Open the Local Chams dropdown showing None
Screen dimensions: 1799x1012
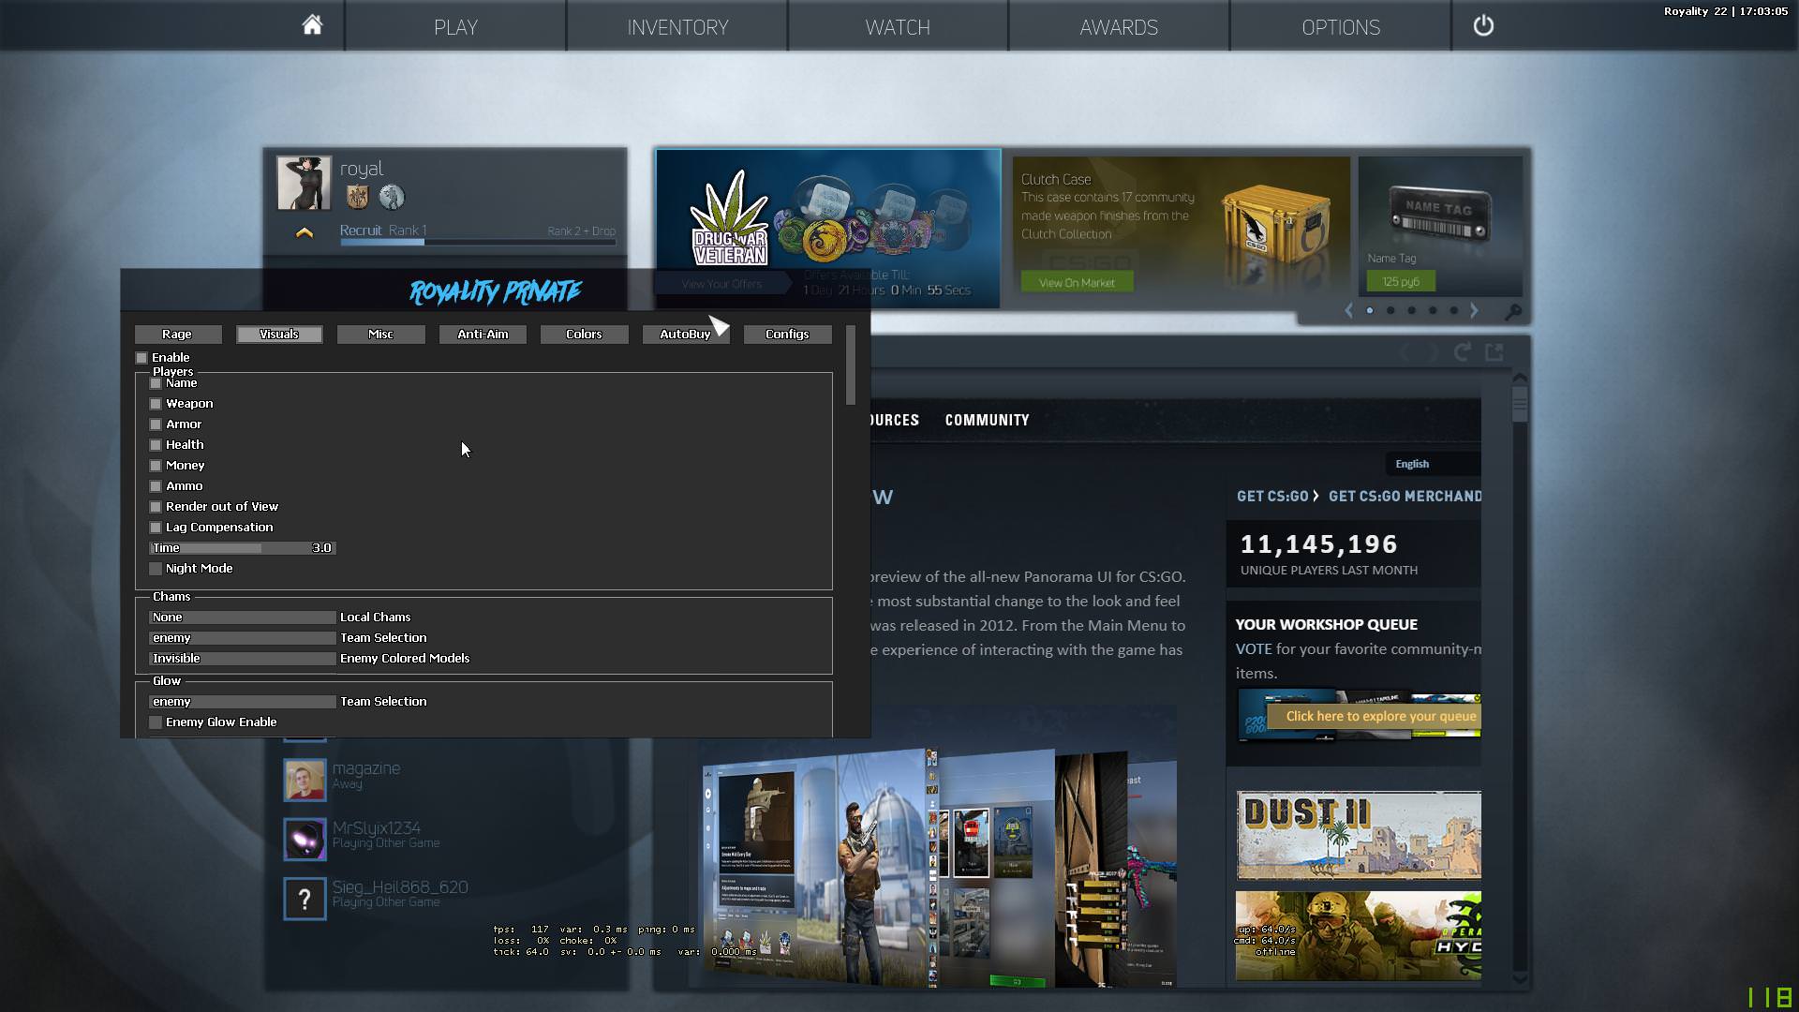242,618
